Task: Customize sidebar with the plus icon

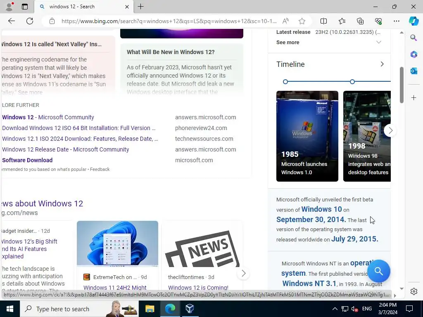Action: pyautogui.click(x=413, y=97)
